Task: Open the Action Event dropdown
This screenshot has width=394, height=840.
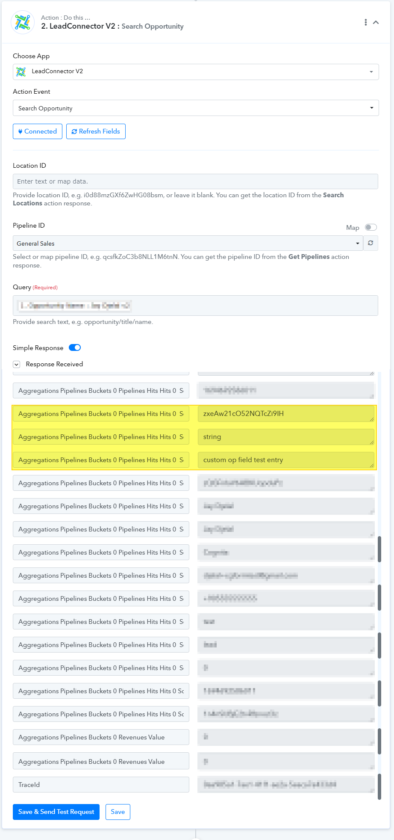Action: pyautogui.click(x=196, y=108)
